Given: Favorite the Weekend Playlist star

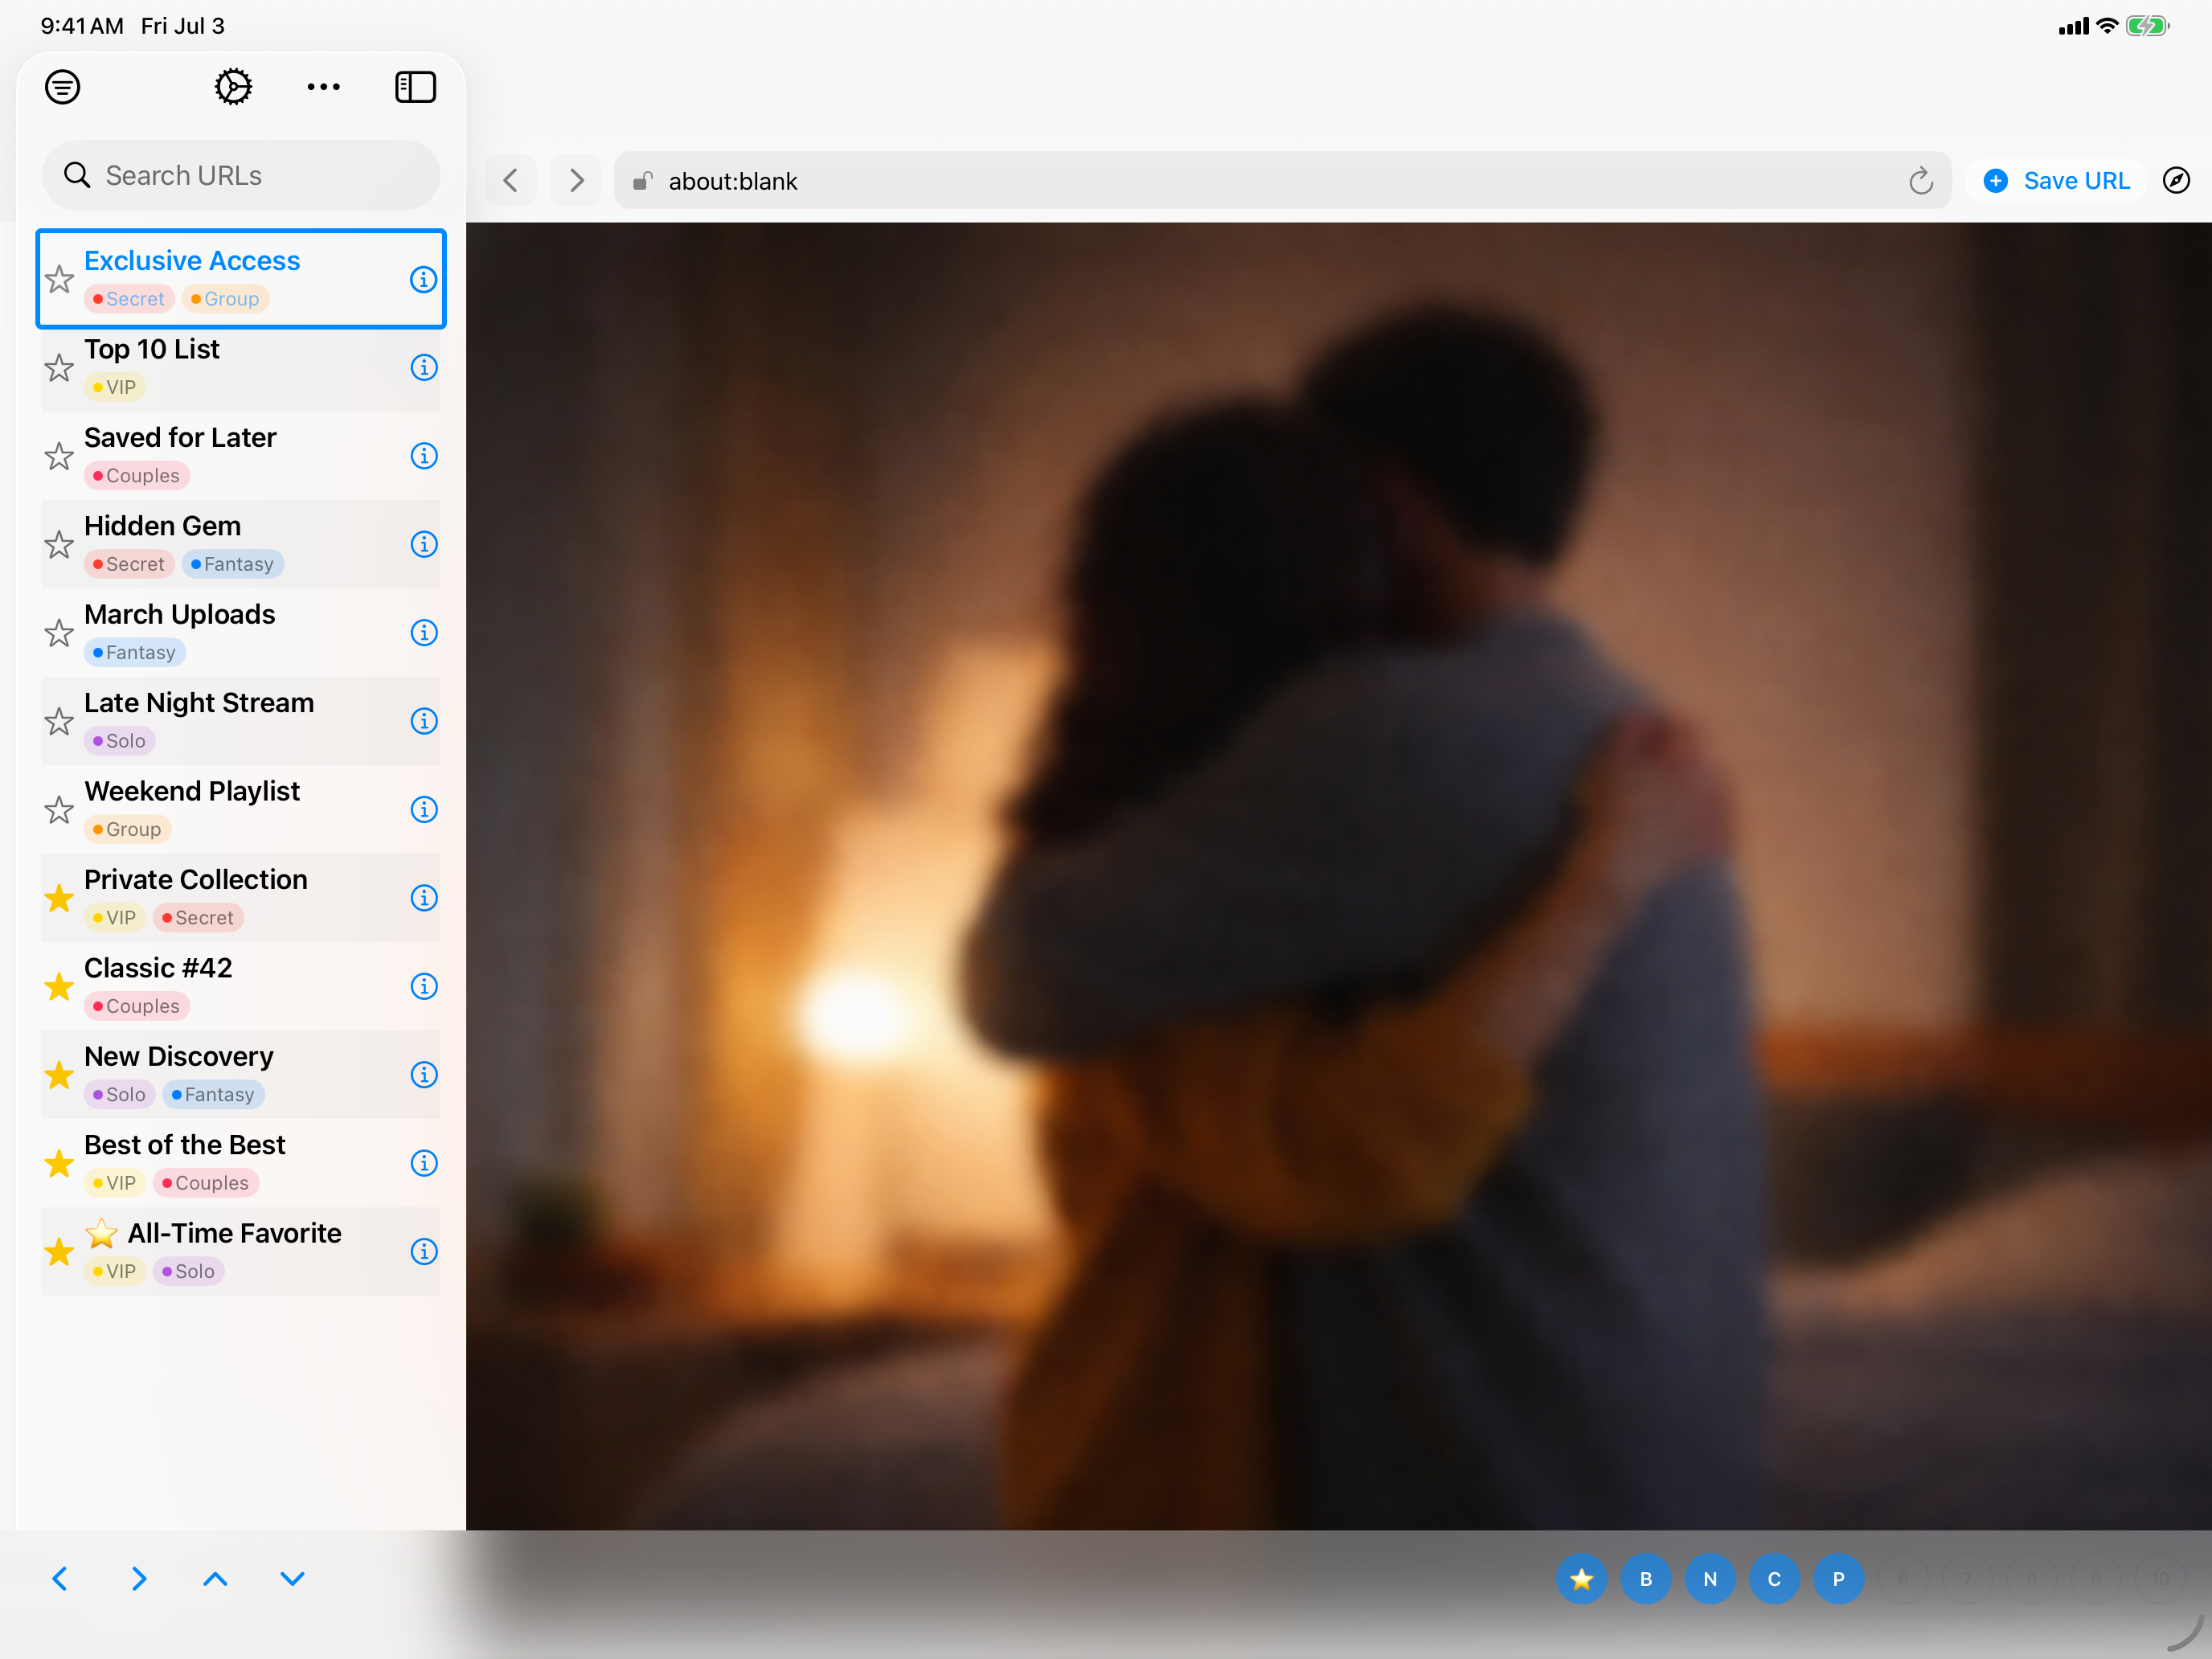Looking at the screenshot, I should click(59, 809).
